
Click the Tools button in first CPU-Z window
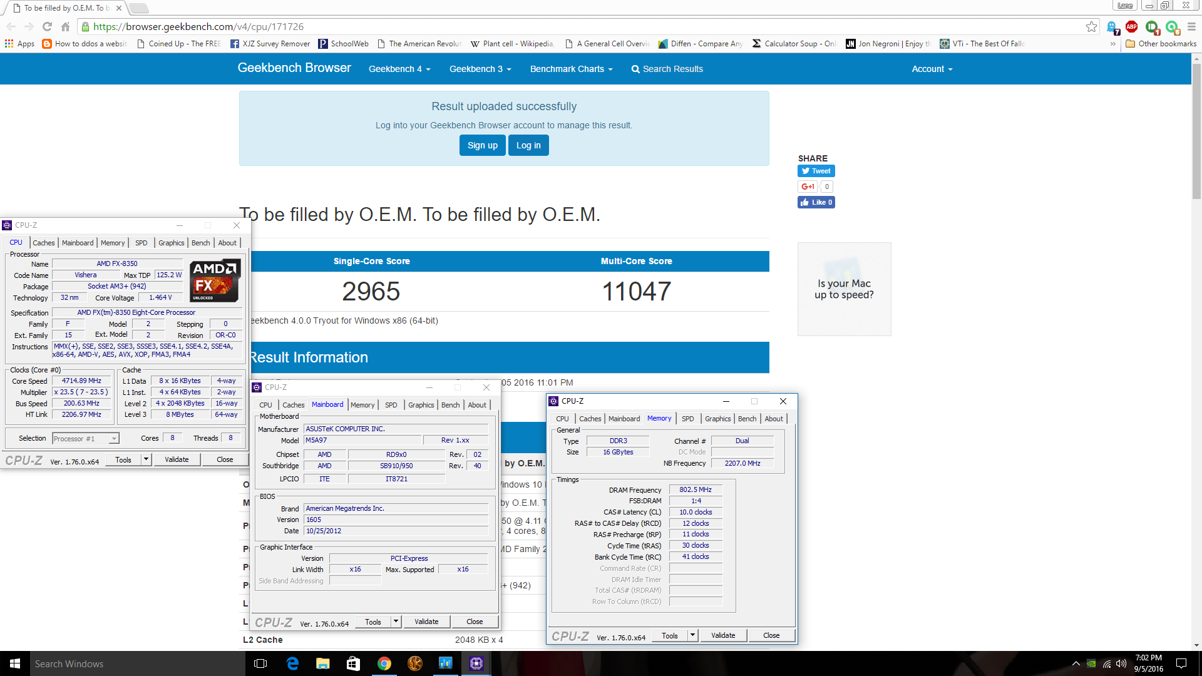point(123,459)
